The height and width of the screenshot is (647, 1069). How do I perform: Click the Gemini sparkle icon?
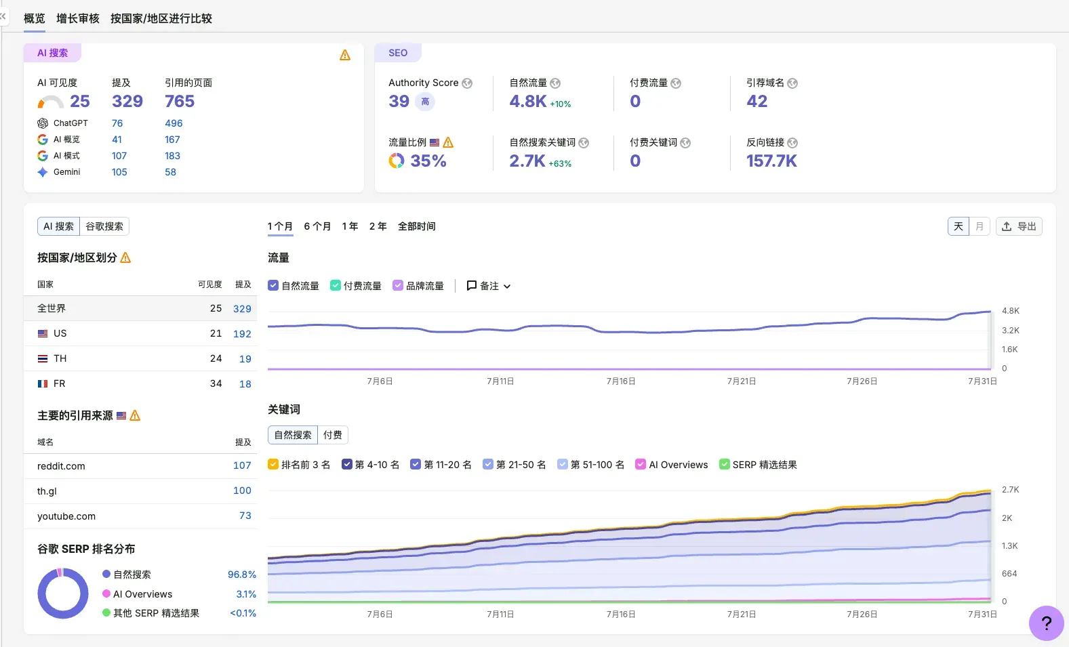click(x=43, y=172)
